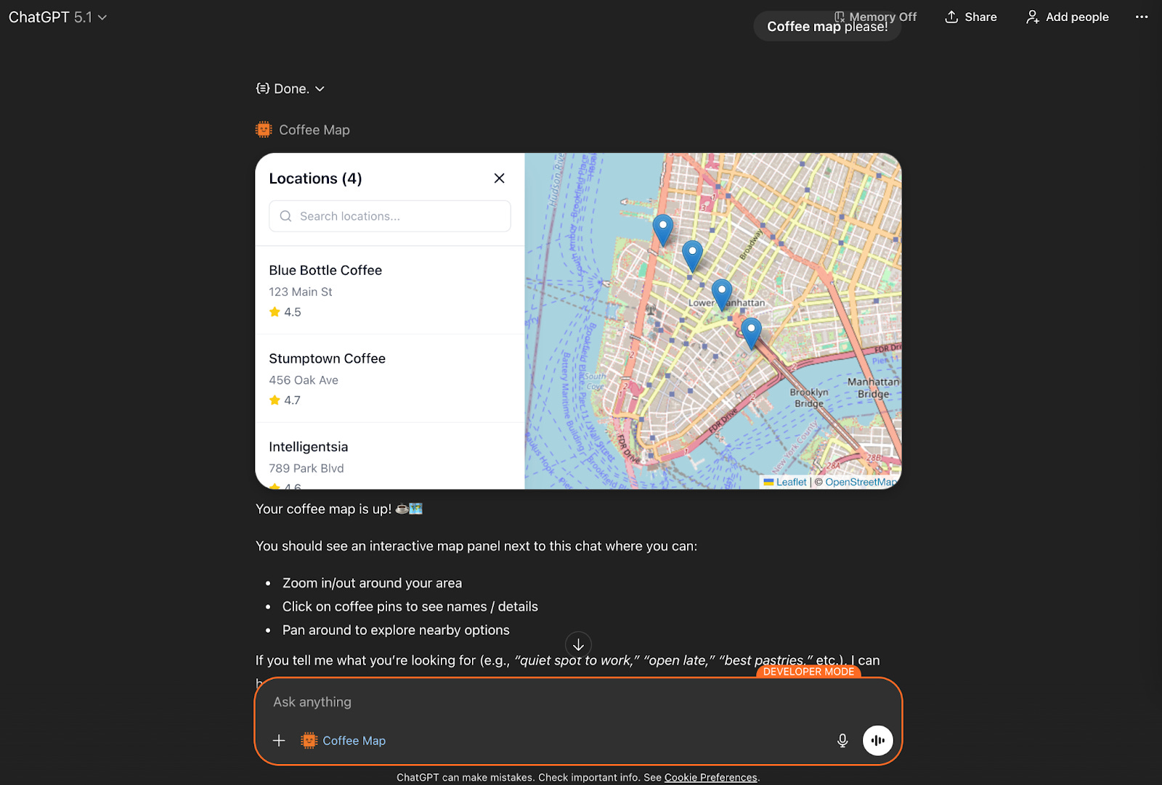Screen dimensions: 1162x785
Task: Select the Blue Bottle Coffee location
Action: tap(390, 290)
